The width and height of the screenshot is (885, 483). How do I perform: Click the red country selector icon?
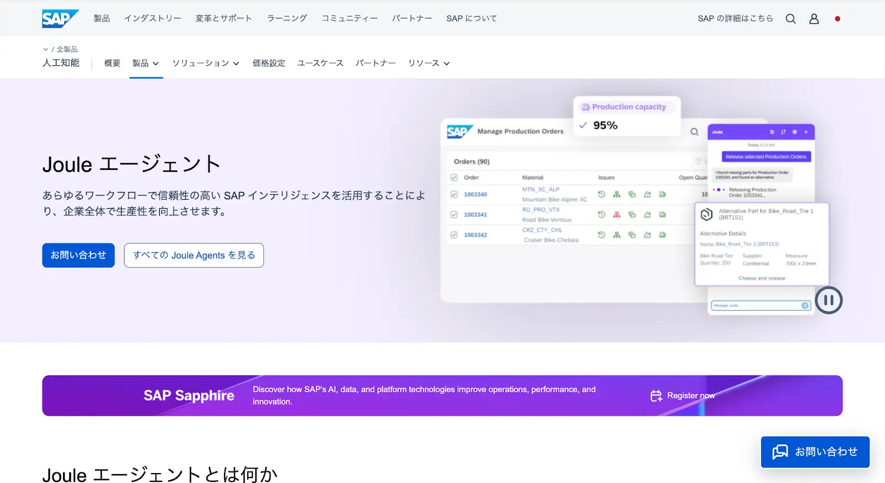[837, 19]
